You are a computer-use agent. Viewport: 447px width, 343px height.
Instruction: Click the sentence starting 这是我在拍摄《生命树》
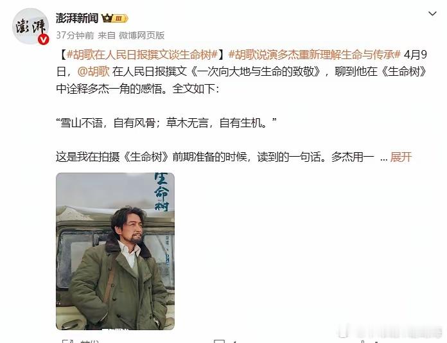215,157
